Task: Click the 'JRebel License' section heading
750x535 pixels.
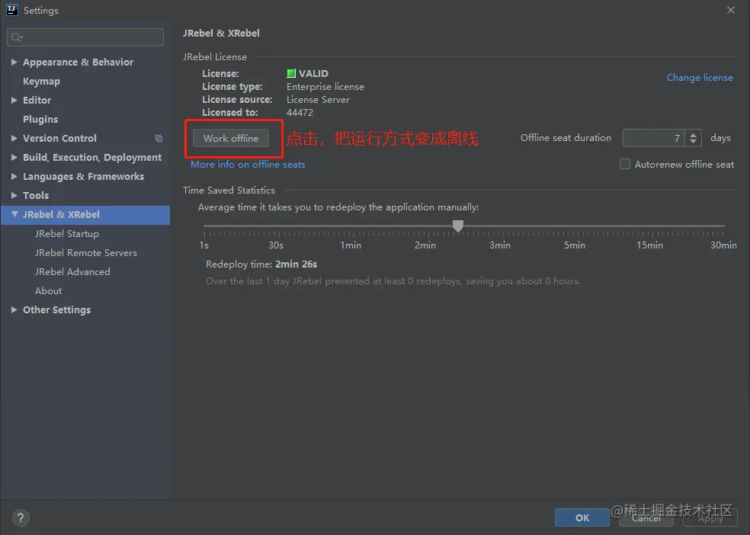Action: [x=215, y=57]
